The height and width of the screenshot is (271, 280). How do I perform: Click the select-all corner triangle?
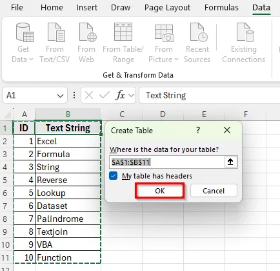[7, 114]
